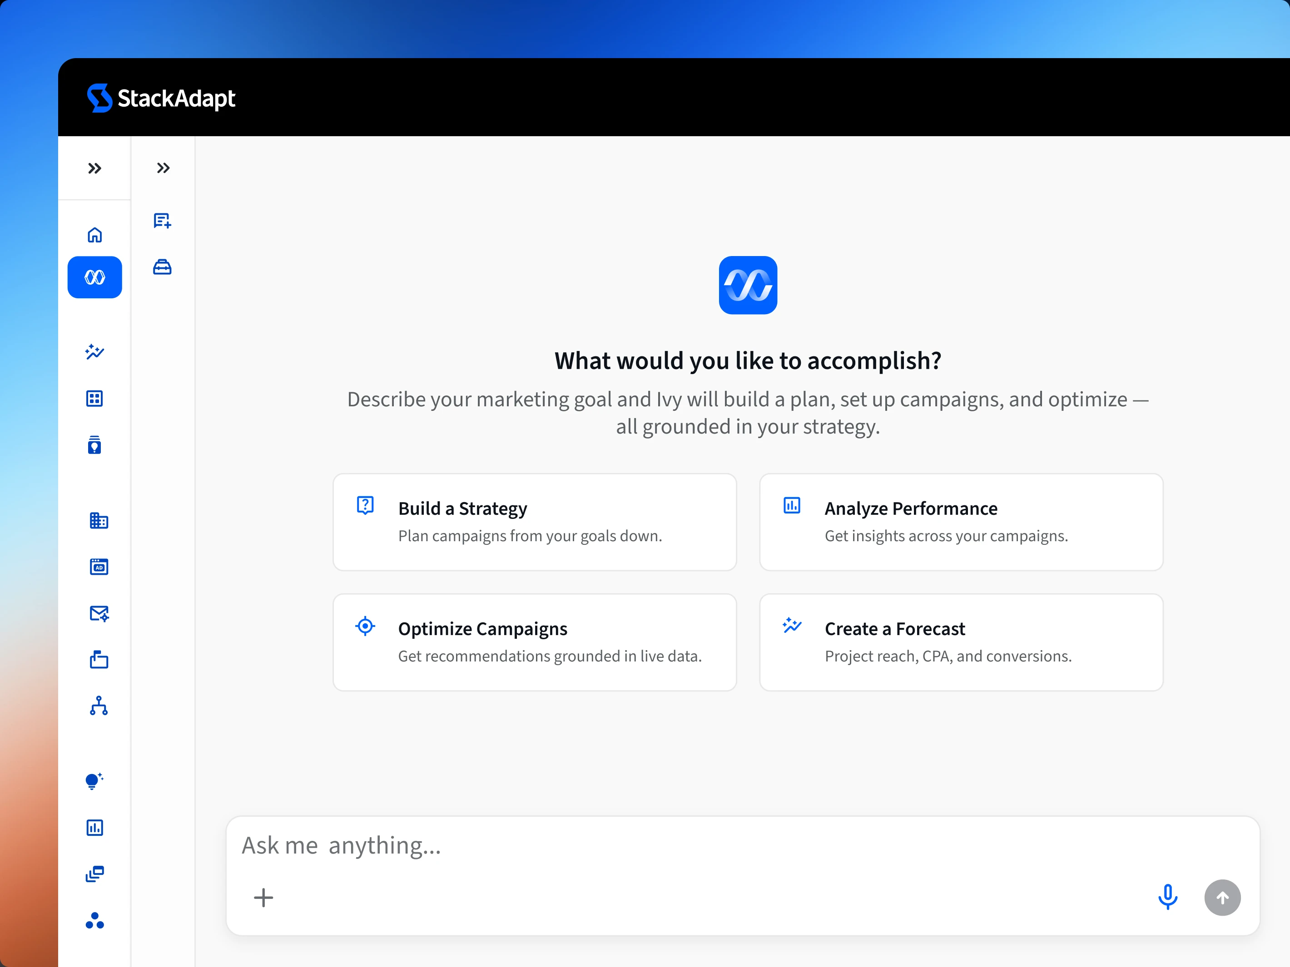Click the large Ivy logo tile
The width and height of the screenshot is (1290, 967).
coord(748,285)
